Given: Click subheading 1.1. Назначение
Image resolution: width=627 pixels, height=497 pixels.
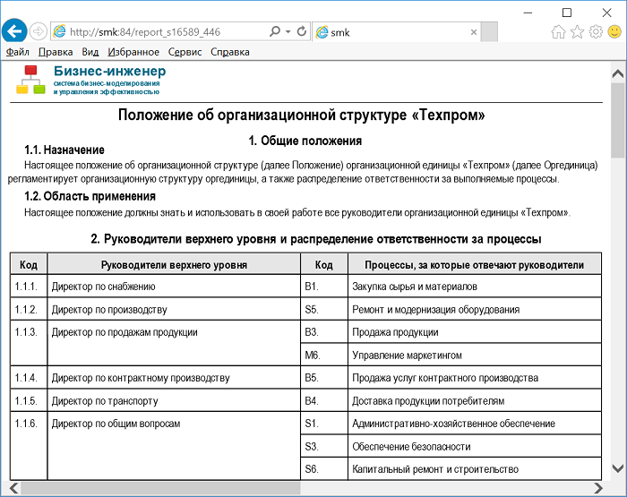Looking at the screenshot, I should coord(64,150).
